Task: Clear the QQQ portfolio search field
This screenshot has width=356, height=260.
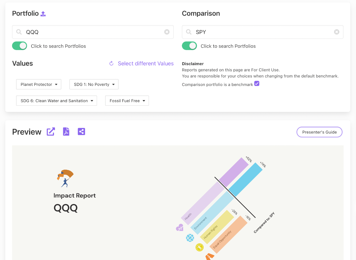Action: pyautogui.click(x=167, y=32)
